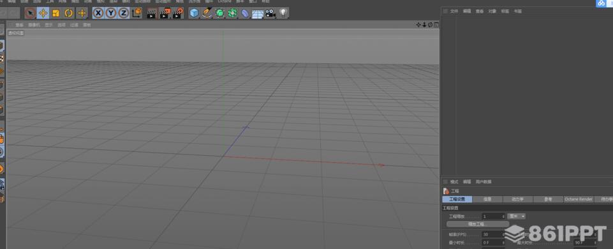The height and width of the screenshot is (249, 613).
Task: Open the deformer (purple capsule) flyout
Action: pos(245,13)
